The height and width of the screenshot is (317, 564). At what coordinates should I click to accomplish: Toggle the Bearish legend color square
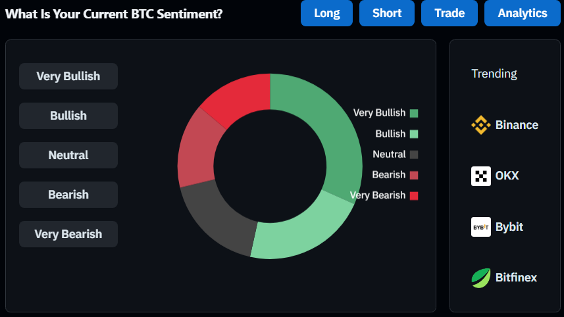click(x=414, y=175)
